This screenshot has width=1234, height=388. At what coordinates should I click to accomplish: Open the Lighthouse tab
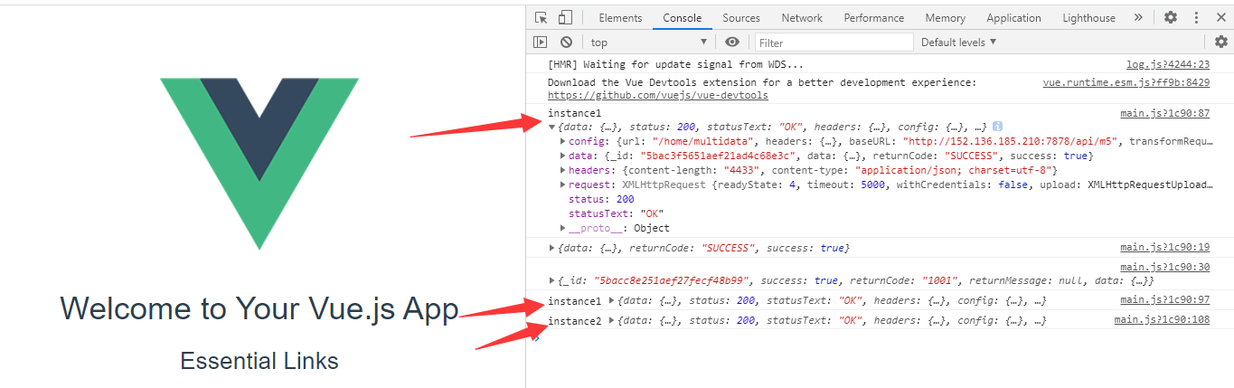click(1088, 17)
